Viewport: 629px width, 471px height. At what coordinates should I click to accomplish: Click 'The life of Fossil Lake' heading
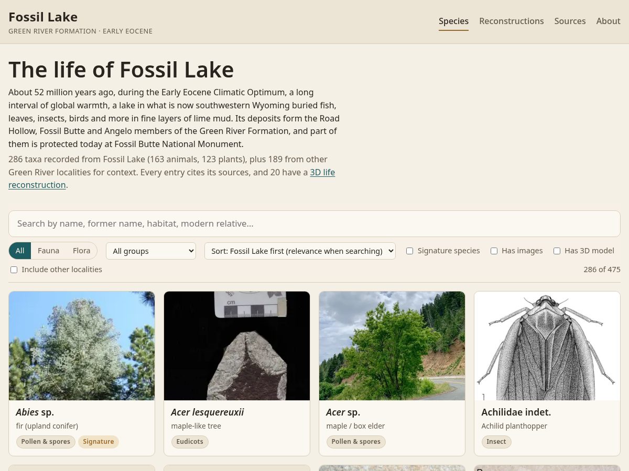point(121,70)
